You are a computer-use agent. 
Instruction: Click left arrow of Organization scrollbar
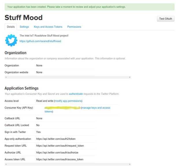point(6,77)
